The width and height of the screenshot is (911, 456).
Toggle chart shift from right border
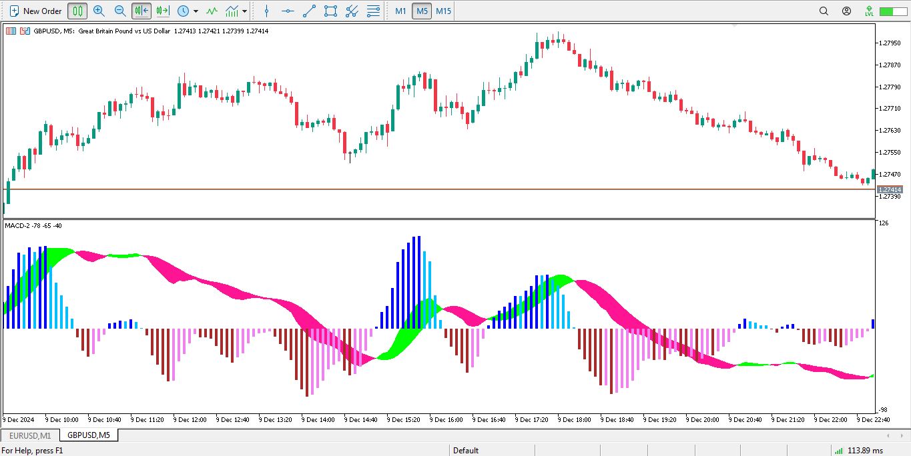coord(162,11)
